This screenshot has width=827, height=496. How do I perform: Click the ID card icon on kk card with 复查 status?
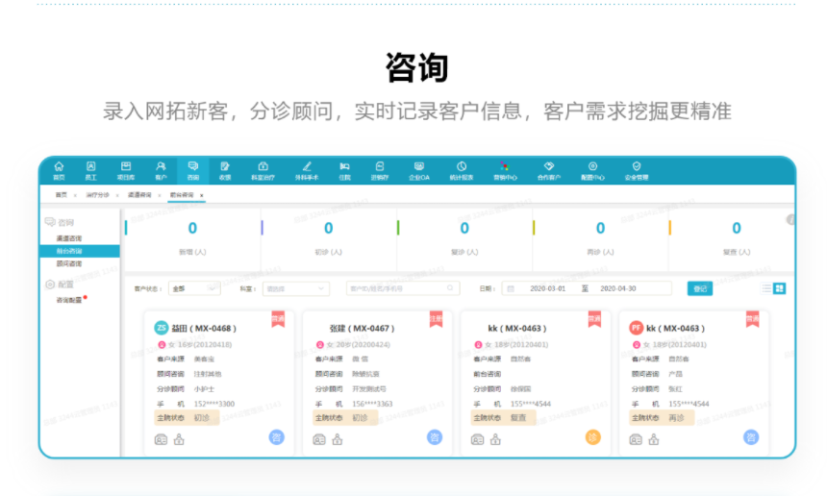(477, 439)
